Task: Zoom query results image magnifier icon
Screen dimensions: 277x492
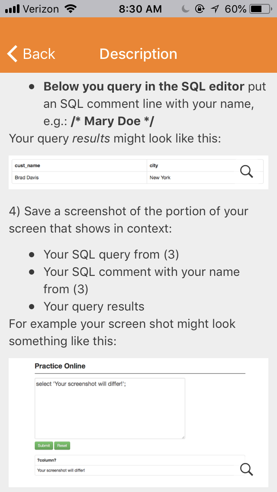Action: pyautogui.click(x=246, y=172)
